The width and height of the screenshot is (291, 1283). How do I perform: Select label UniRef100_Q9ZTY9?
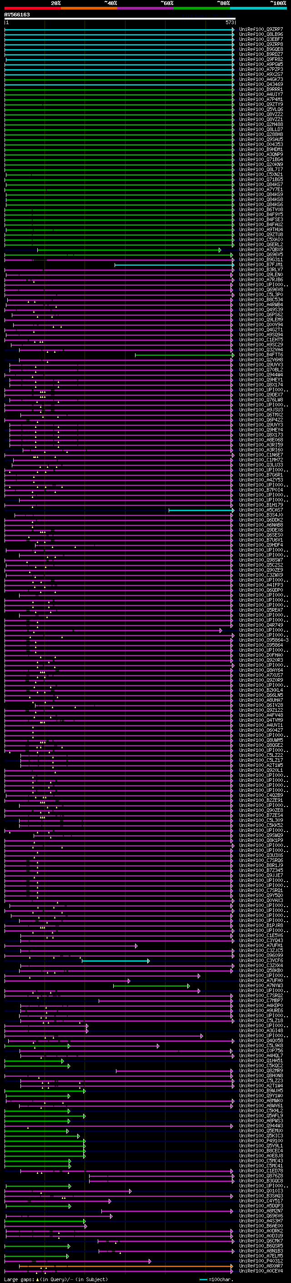tap(261, 104)
